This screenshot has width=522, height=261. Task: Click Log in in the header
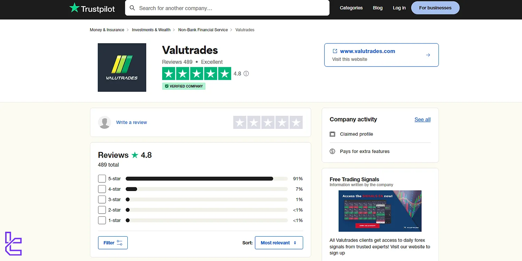(399, 8)
